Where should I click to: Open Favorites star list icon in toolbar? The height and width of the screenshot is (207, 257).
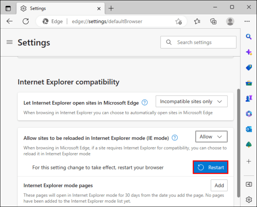pyautogui.click(x=197, y=21)
